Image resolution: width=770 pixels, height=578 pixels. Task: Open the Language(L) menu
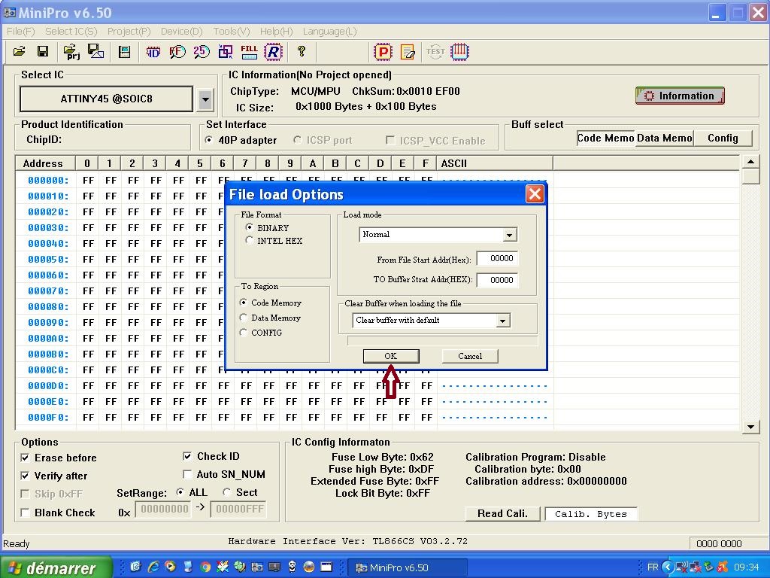(329, 32)
